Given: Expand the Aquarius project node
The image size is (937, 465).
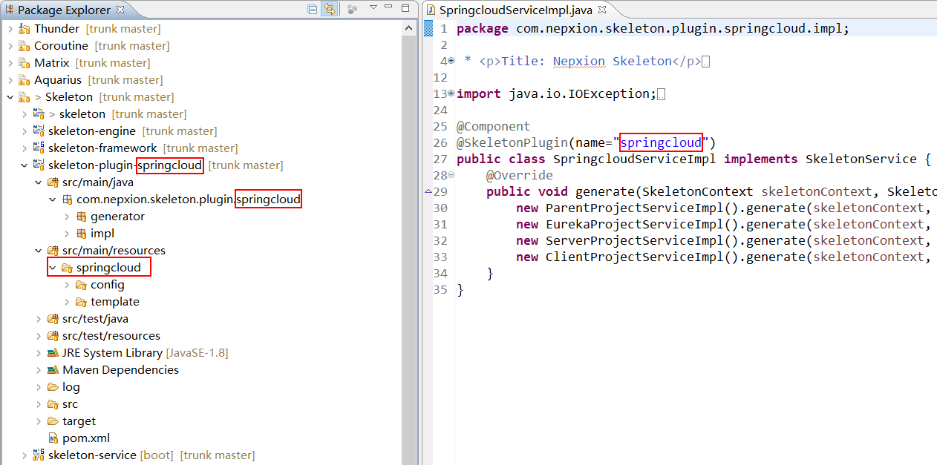Looking at the screenshot, I should (10, 80).
